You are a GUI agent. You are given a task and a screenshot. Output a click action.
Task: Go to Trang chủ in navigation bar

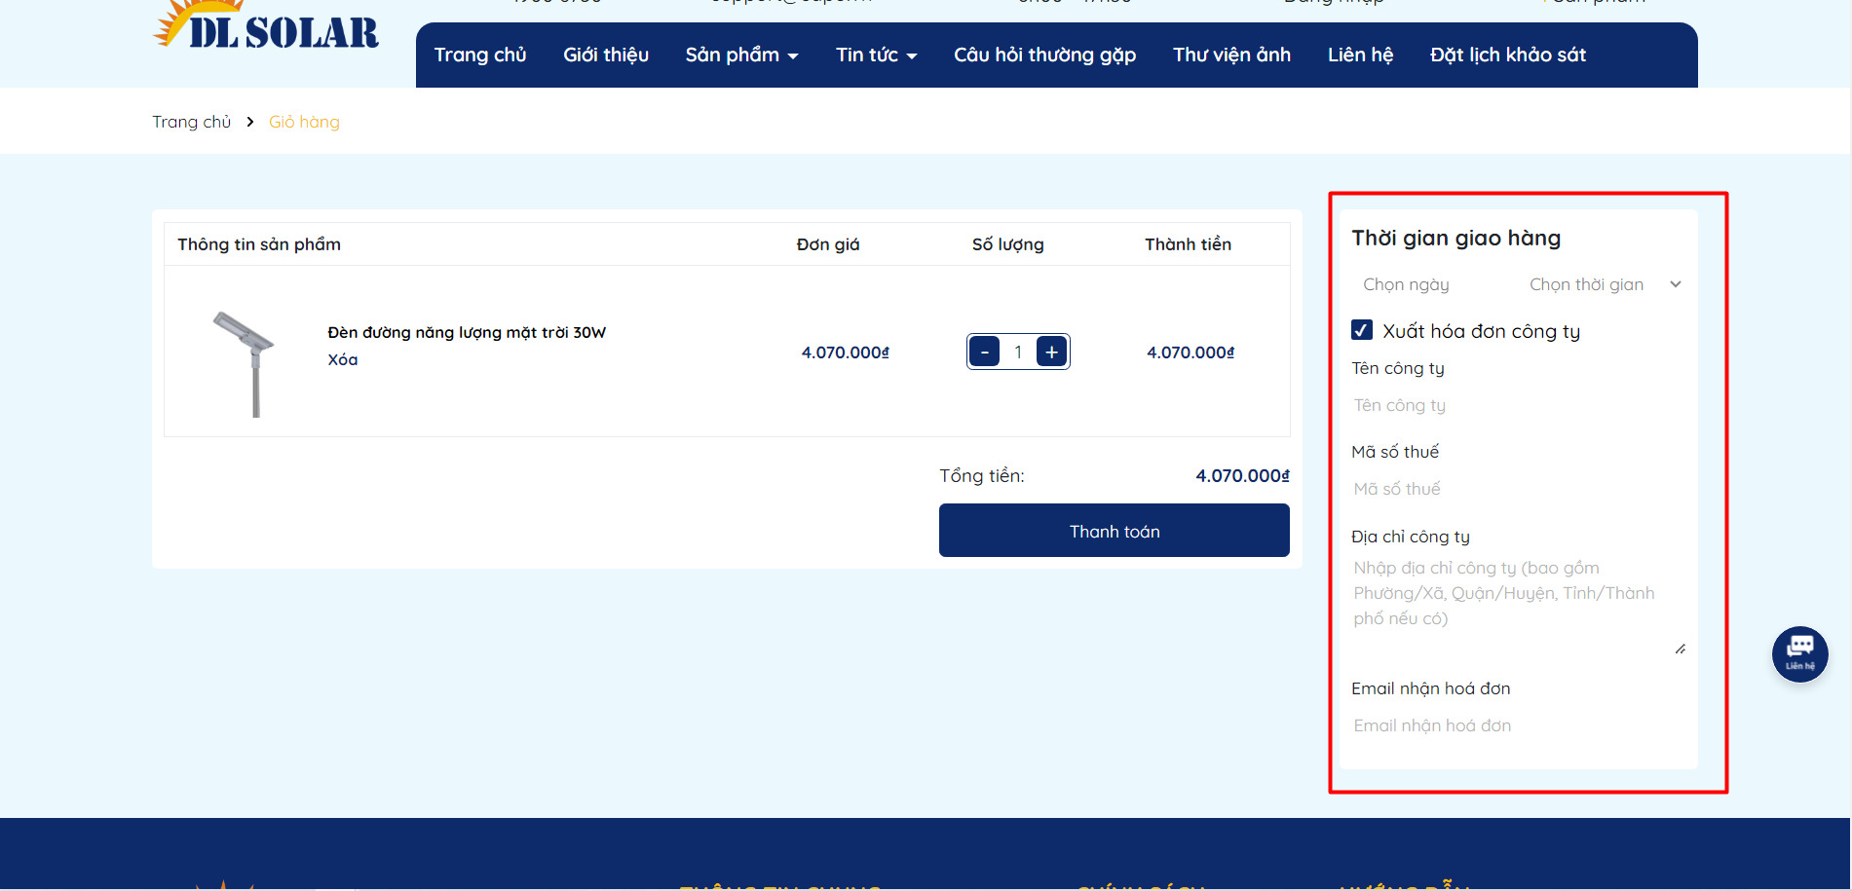point(480,56)
